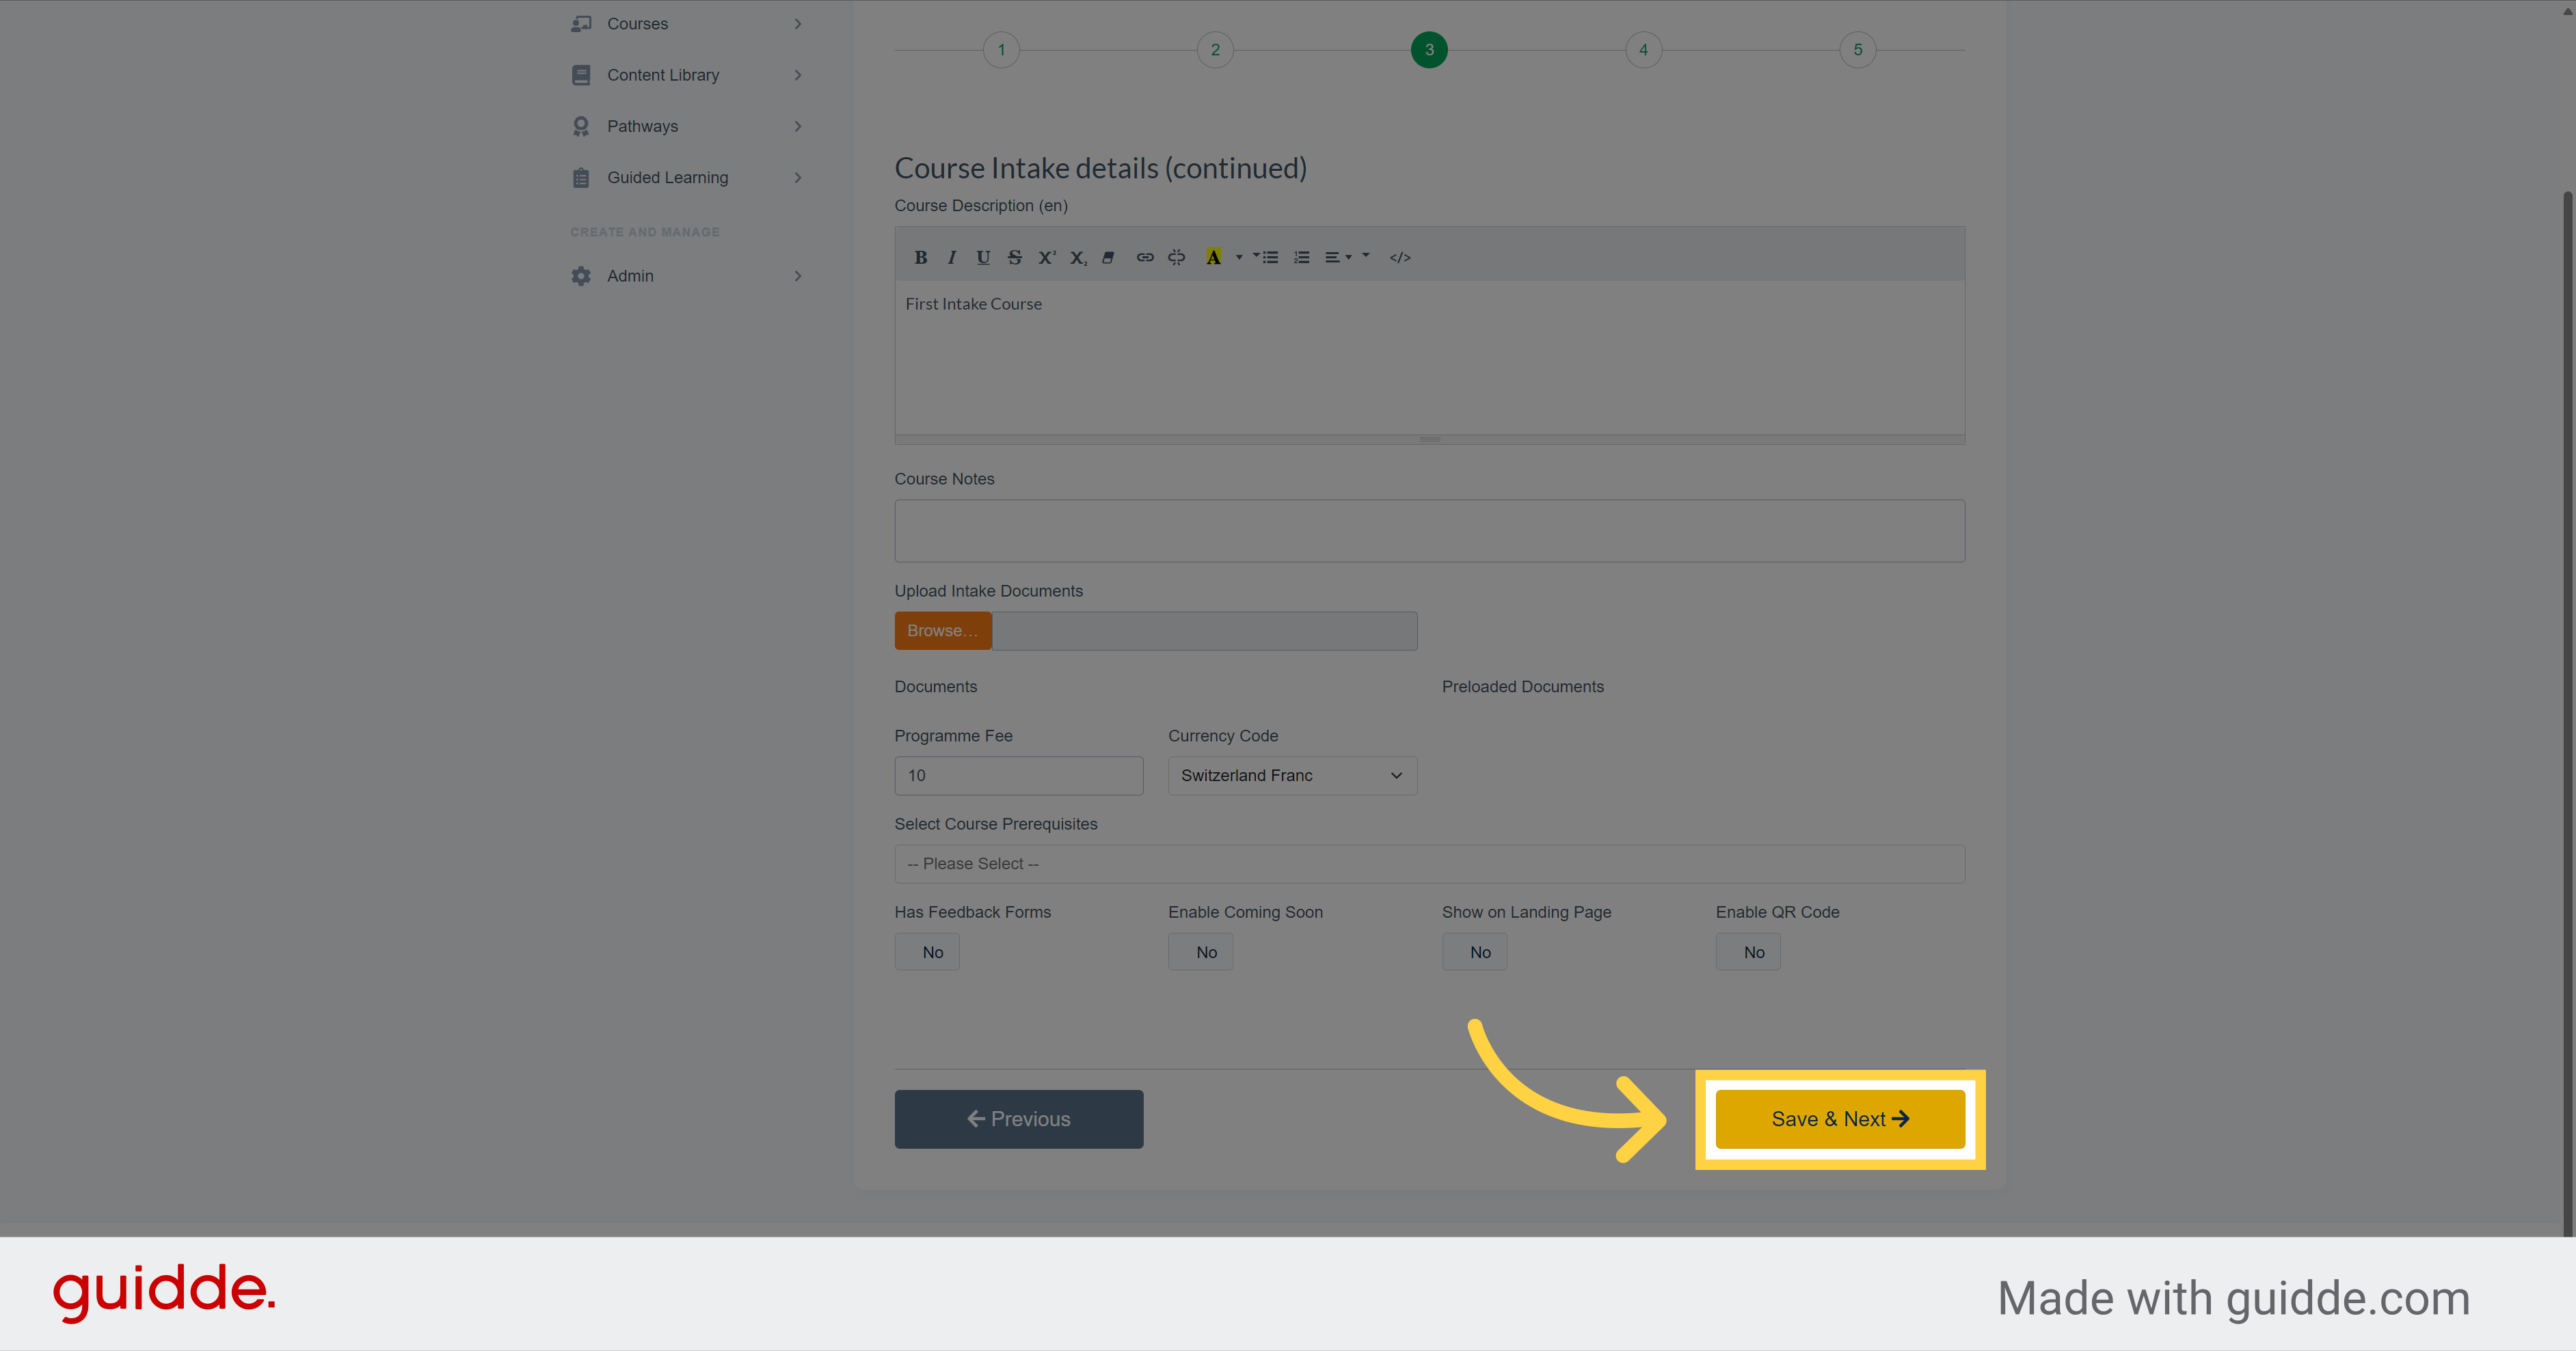
Task: Toggle Enable QR Code switch
Action: [x=1748, y=953]
